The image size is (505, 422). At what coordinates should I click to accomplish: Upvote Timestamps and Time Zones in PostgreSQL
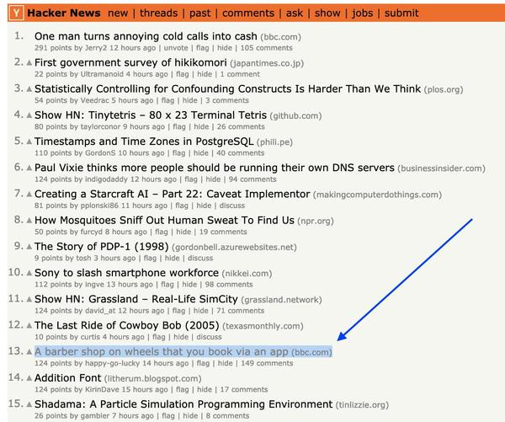tap(29, 142)
